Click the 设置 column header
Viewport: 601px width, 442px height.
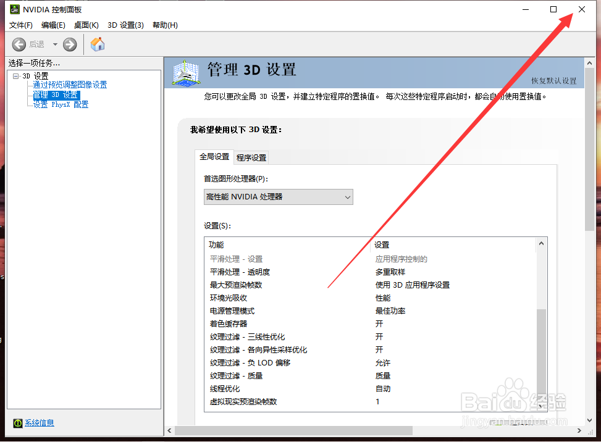(x=453, y=244)
